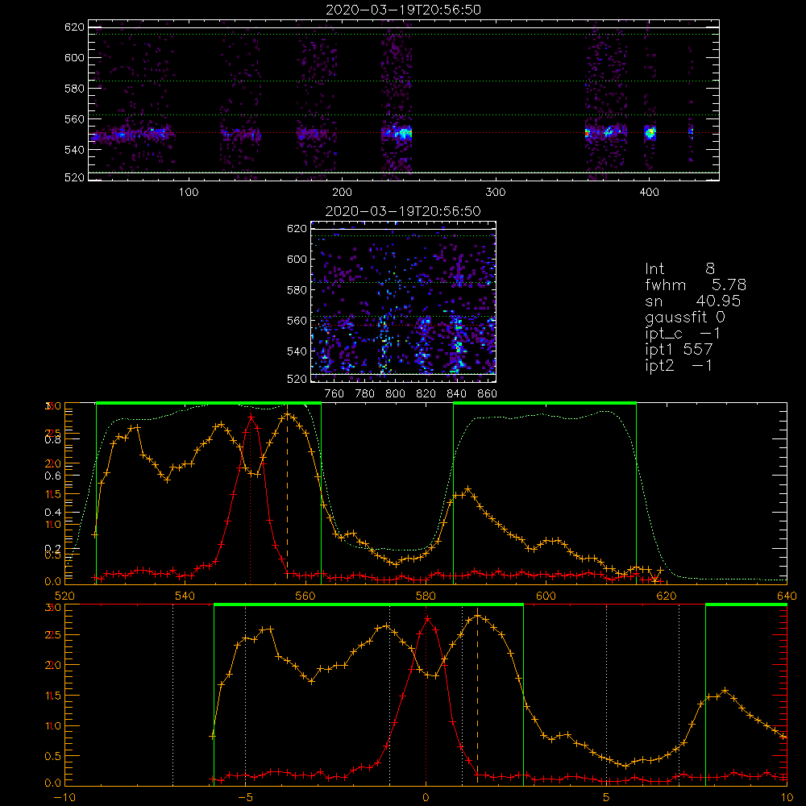The image size is (806, 806).
Task: Click orange x-axis label 600 of the profile plot
Action: [546, 596]
